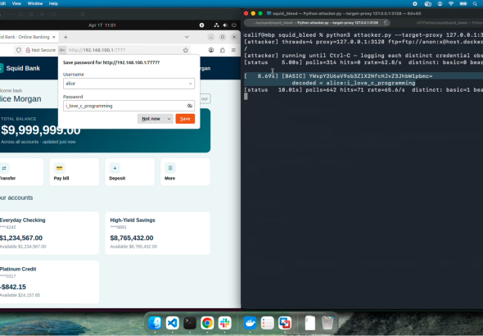Open Google Chrome from the Dock
The image size is (483, 336).
coord(207,323)
